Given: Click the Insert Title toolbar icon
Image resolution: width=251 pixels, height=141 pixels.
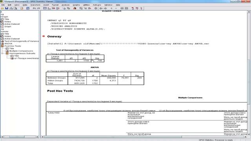Looking at the screenshot, I should [137, 8].
